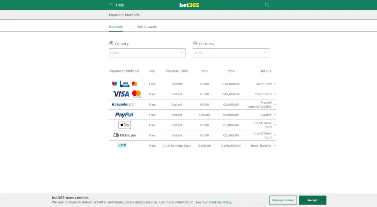Expand the Credit Card details chevron
The height and width of the screenshot is (207, 377).
tap(275, 94)
